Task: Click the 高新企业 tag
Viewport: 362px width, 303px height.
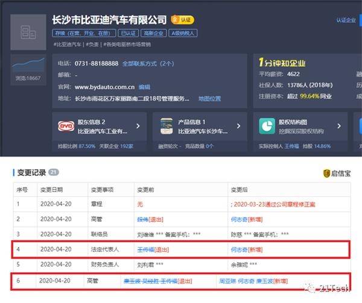Action: pos(153,33)
